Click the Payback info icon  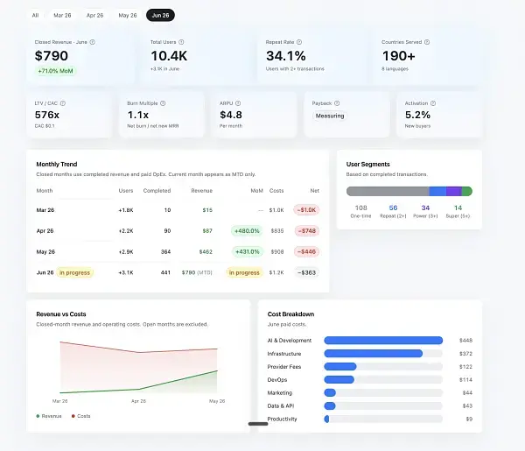[x=337, y=103]
